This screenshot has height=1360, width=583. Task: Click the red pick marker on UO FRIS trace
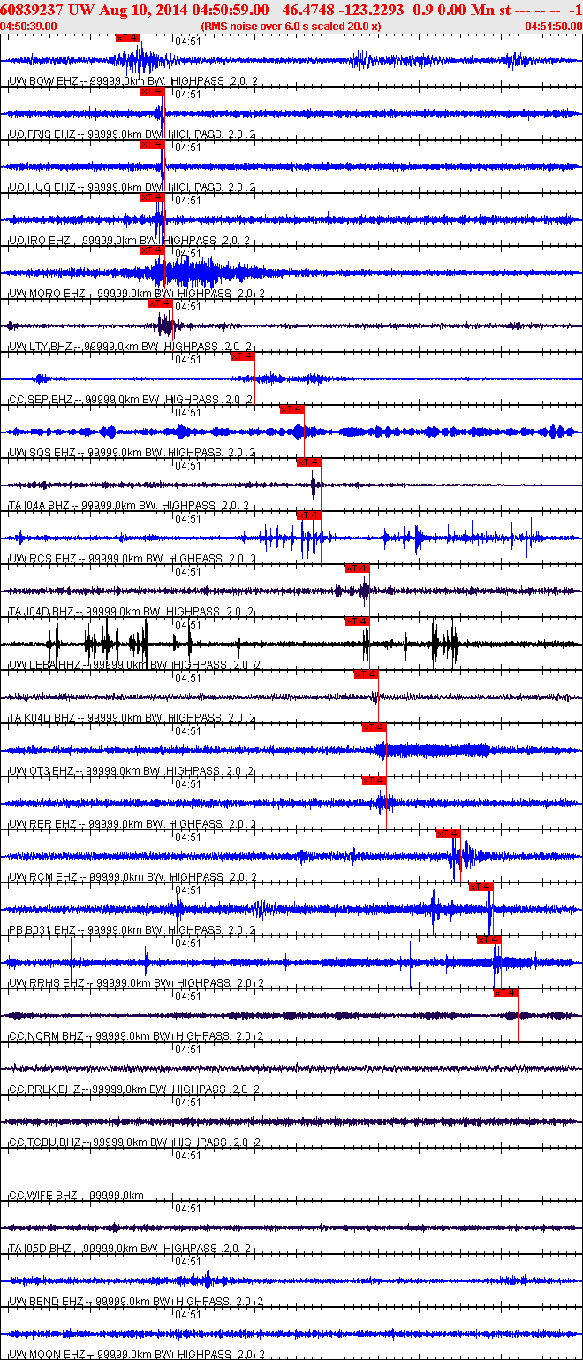[153, 91]
